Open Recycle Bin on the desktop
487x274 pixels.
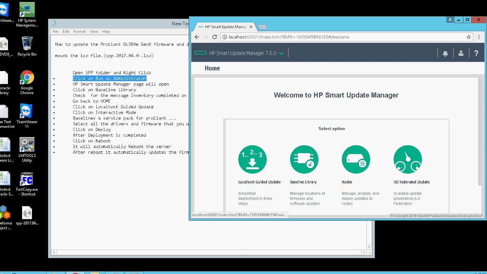point(27,46)
